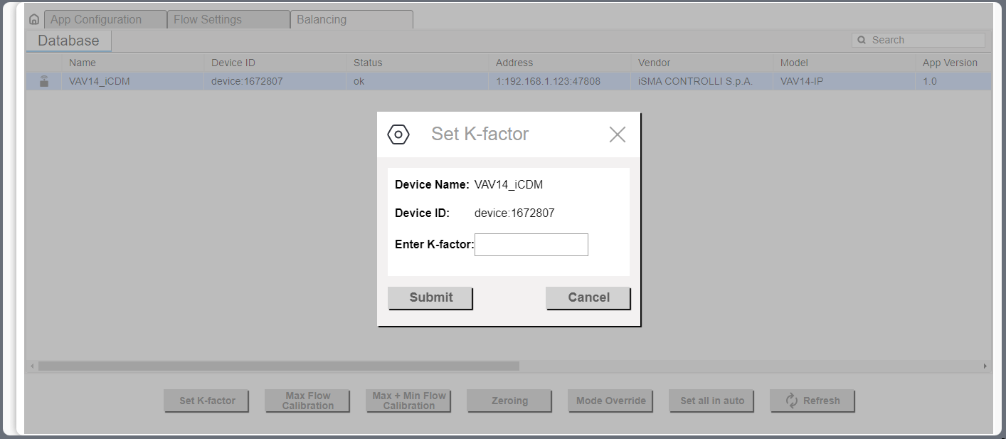The image size is (1006, 439).
Task: Open Mode Override
Action: 610,400
